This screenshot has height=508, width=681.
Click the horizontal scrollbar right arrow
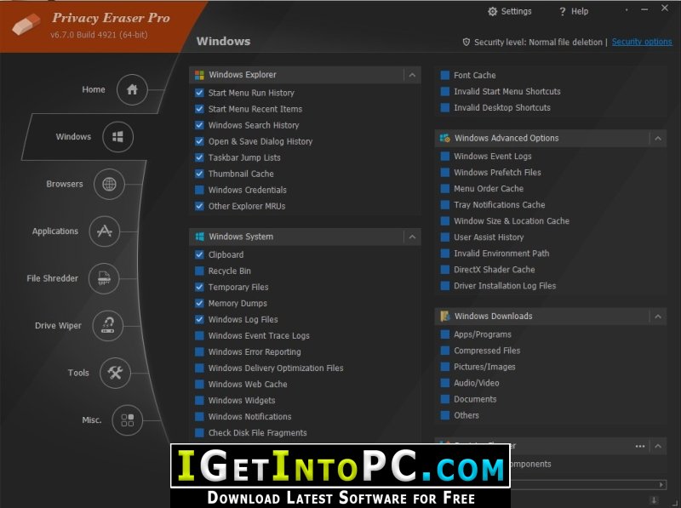pyautogui.click(x=661, y=484)
